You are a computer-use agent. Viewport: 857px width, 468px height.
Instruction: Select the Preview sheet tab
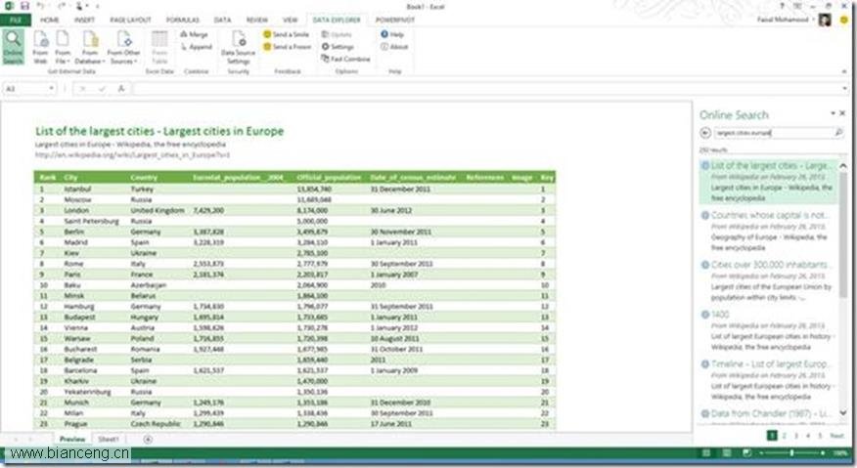coord(72,439)
